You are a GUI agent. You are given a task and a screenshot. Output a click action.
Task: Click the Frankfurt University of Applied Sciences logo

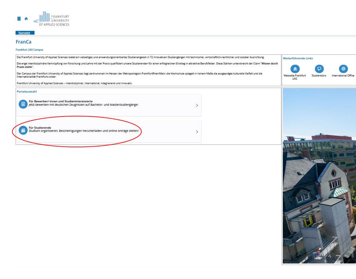[x=51, y=19]
